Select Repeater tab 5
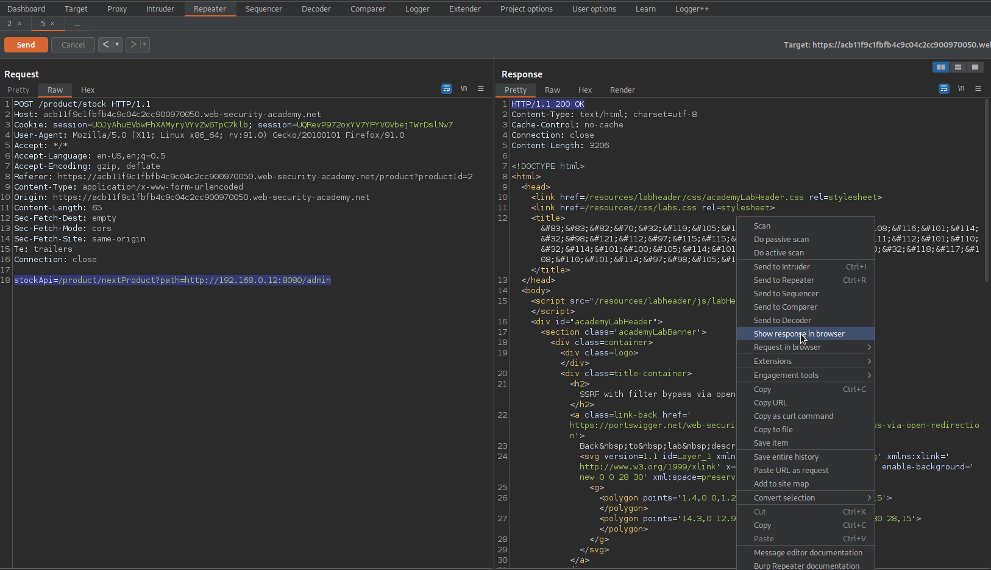Screen dimensions: 991x570 [x=43, y=24]
